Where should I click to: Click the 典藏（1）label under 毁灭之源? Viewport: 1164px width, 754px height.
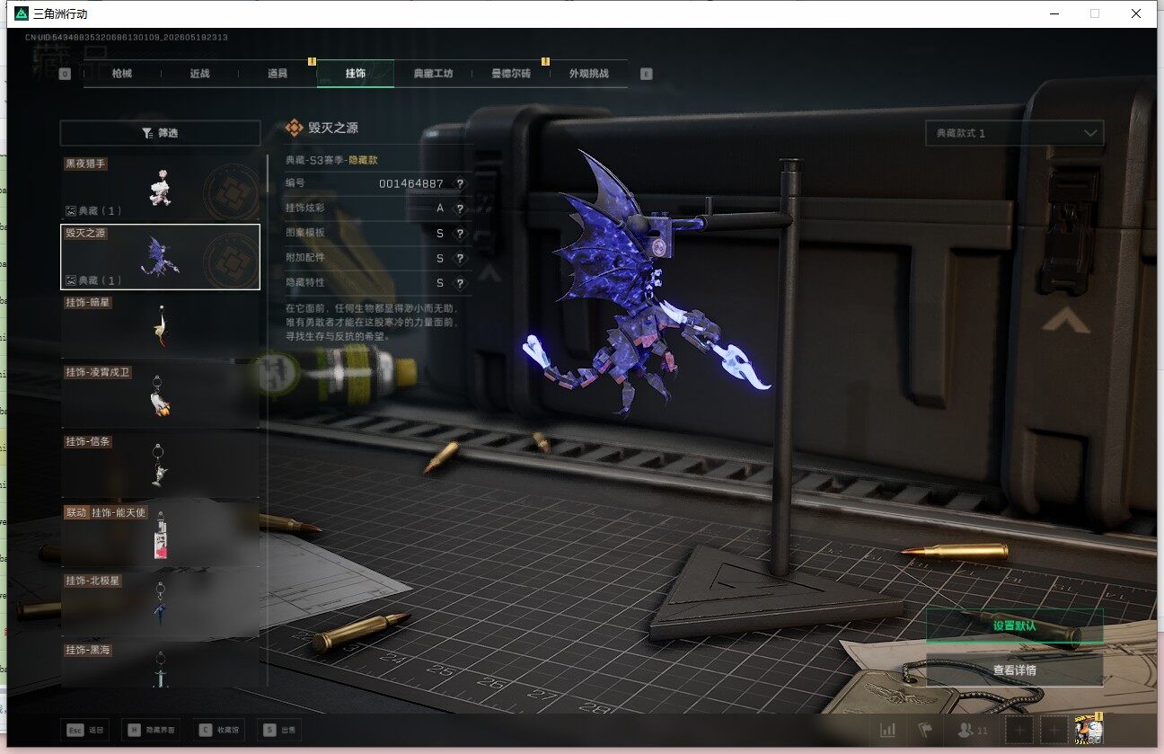coord(94,280)
